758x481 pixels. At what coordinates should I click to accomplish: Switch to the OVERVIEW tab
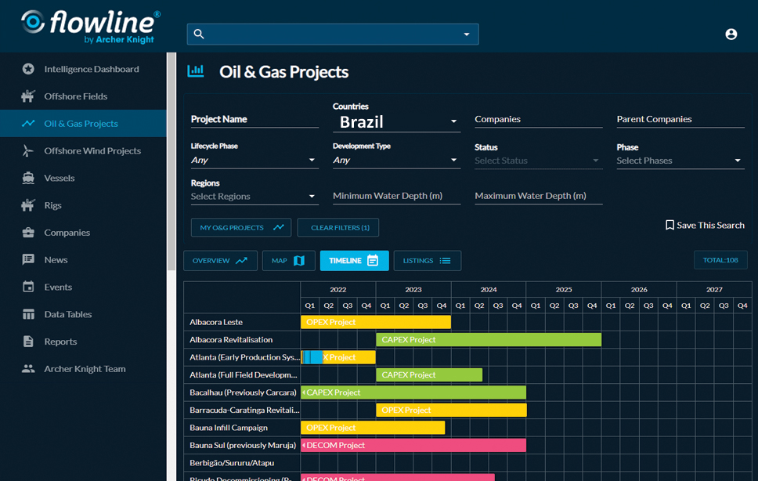click(x=221, y=261)
